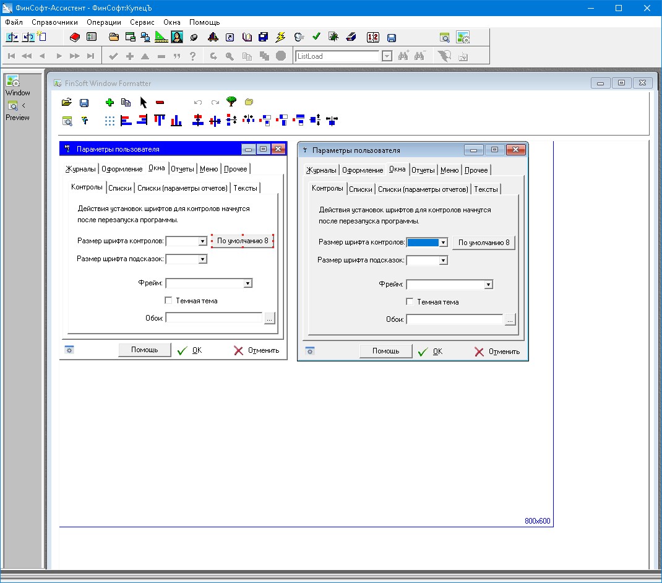Select the black arrow pointer tool
Viewport: 662px width, 583px height.
(144, 103)
